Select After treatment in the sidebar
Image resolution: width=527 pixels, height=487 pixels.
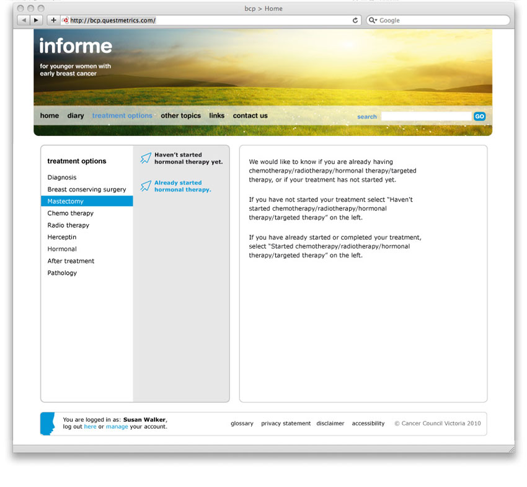(71, 261)
